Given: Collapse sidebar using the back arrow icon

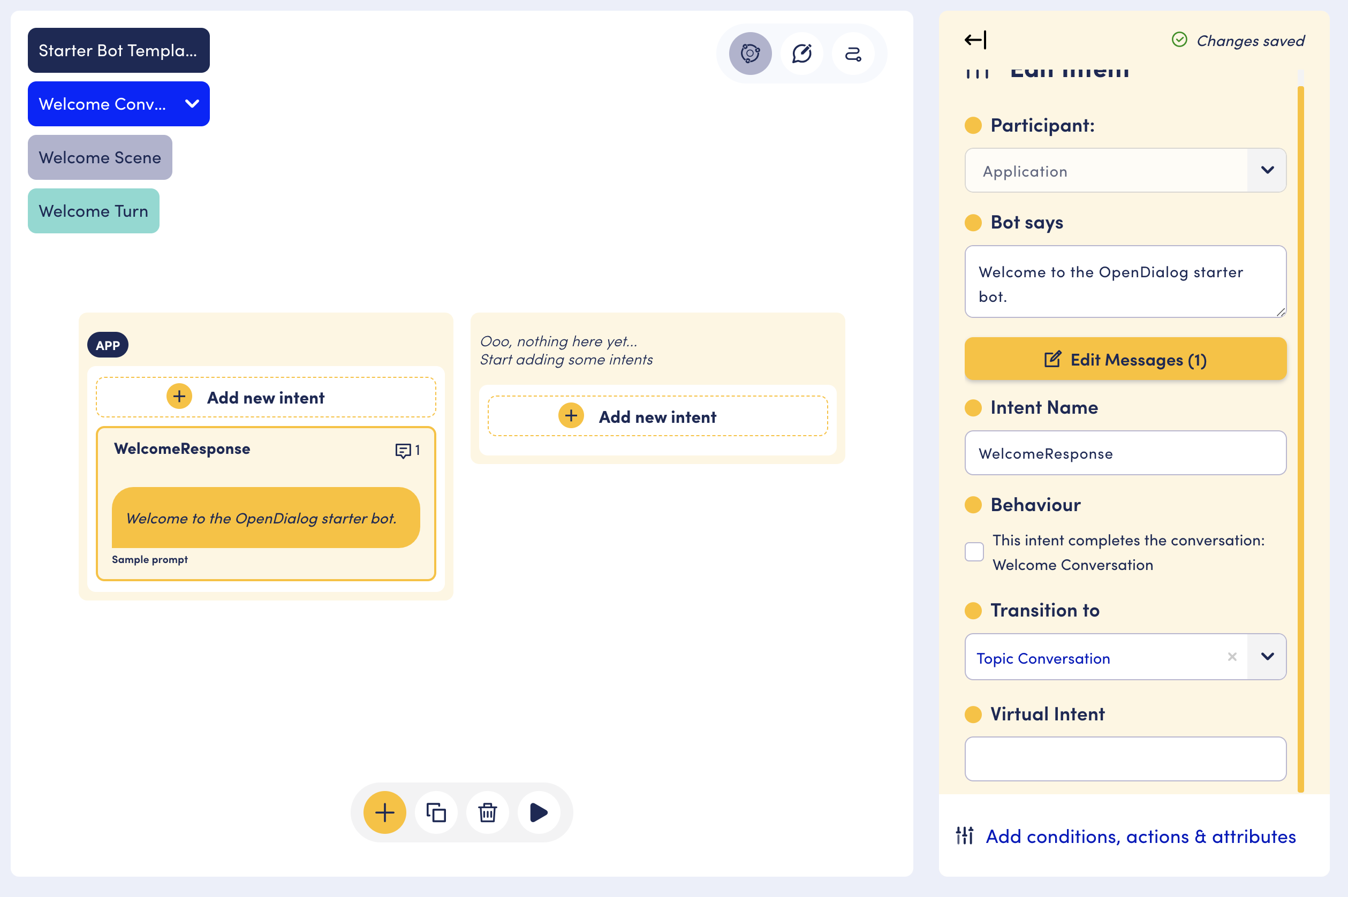Looking at the screenshot, I should [x=975, y=40].
